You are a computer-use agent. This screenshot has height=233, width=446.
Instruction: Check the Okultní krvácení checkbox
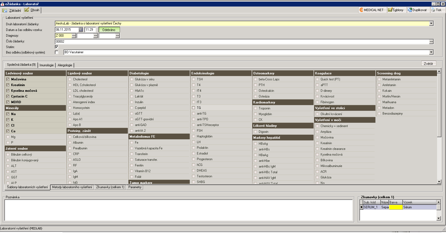pos(317,114)
